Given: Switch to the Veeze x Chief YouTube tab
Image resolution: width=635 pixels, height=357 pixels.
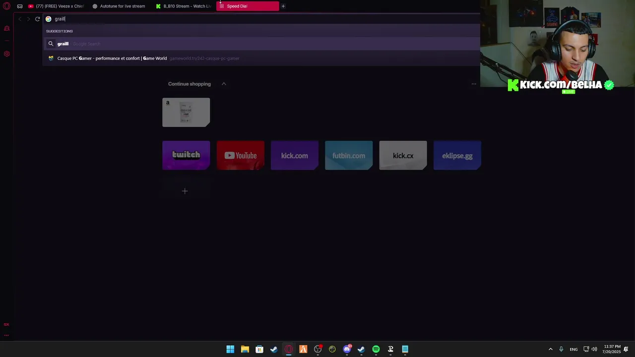Looking at the screenshot, I should [x=56, y=6].
